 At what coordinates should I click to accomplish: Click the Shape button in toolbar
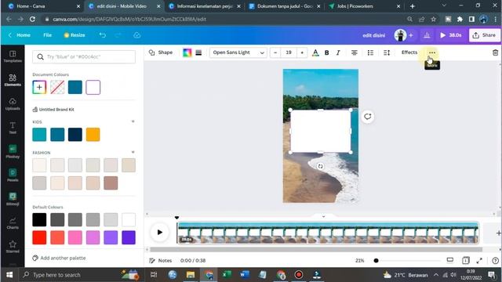(161, 52)
